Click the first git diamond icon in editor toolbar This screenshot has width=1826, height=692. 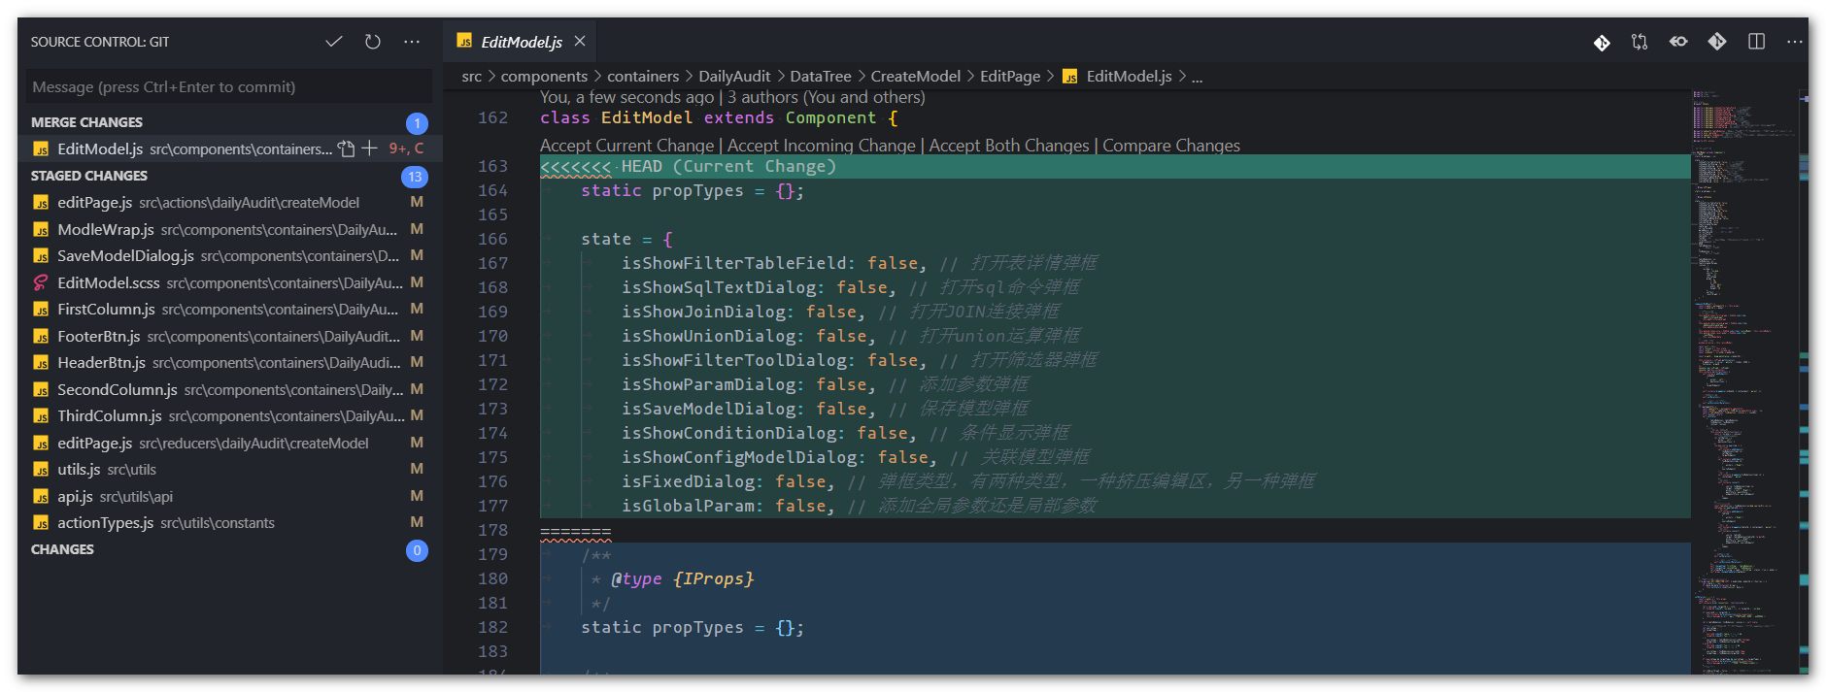click(1602, 42)
